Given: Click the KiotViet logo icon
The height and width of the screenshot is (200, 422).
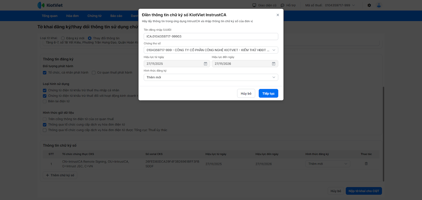Looking at the screenshot, I should click(41, 5).
